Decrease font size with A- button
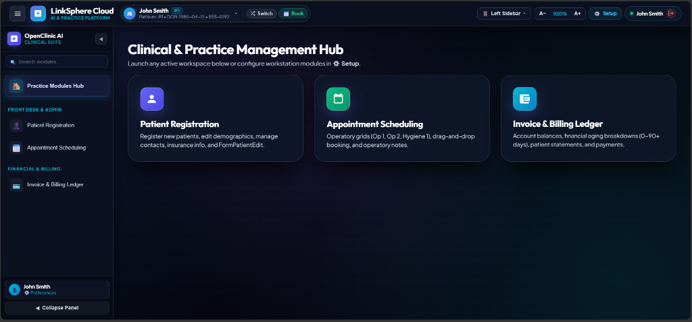The height and width of the screenshot is (322, 692). pyautogui.click(x=543, y=14)
